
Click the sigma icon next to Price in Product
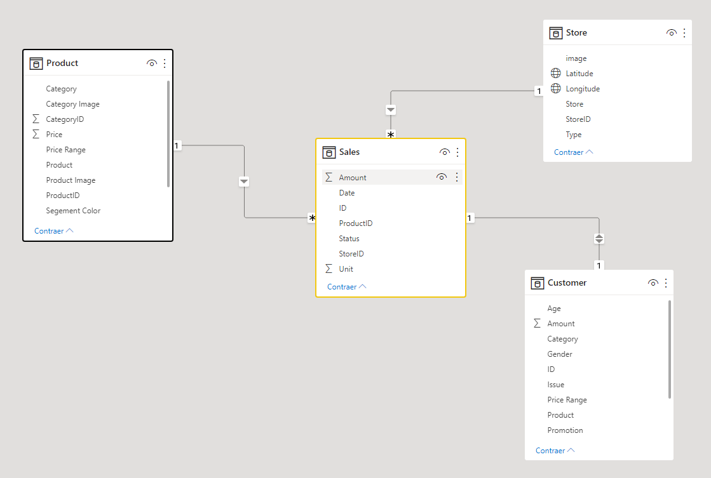tap(35, 134)
